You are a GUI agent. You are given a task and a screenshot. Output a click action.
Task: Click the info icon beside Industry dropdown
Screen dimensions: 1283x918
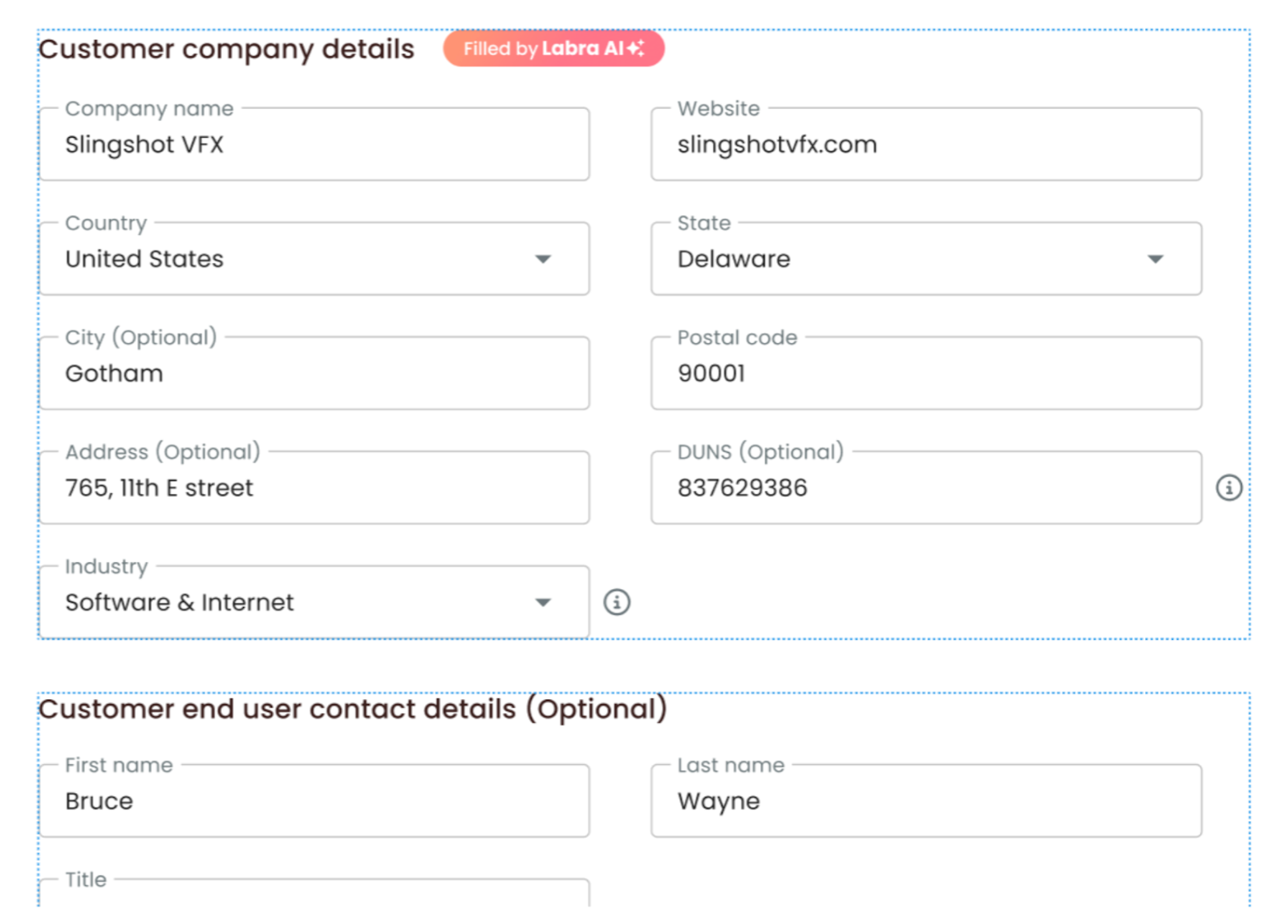pyautogui.click(x=616, y=602)
